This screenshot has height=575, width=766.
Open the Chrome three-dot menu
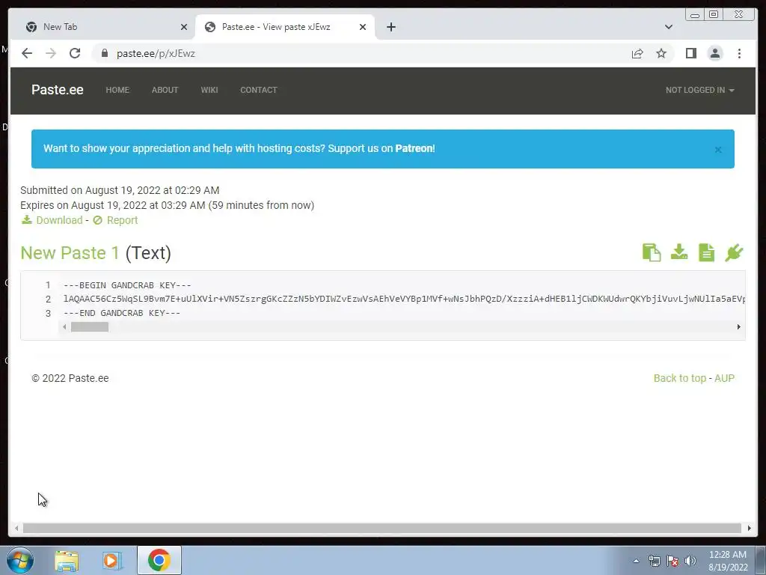click(739, 53)
